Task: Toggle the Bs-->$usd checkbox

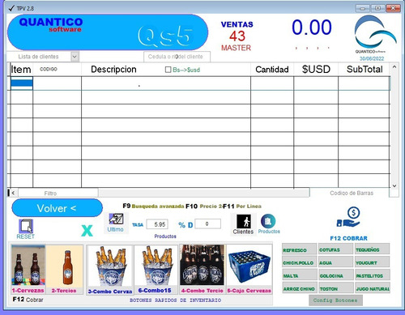Action: [x=168, y=70]
